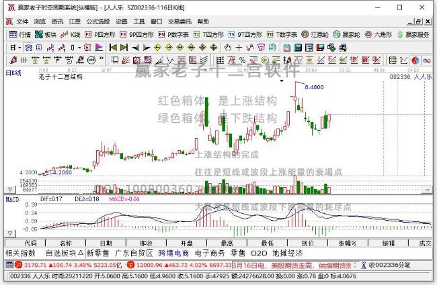Open the 赢家轮 wheel tool
The width and height of the screenshot is (437, 285).
point(347,34)
